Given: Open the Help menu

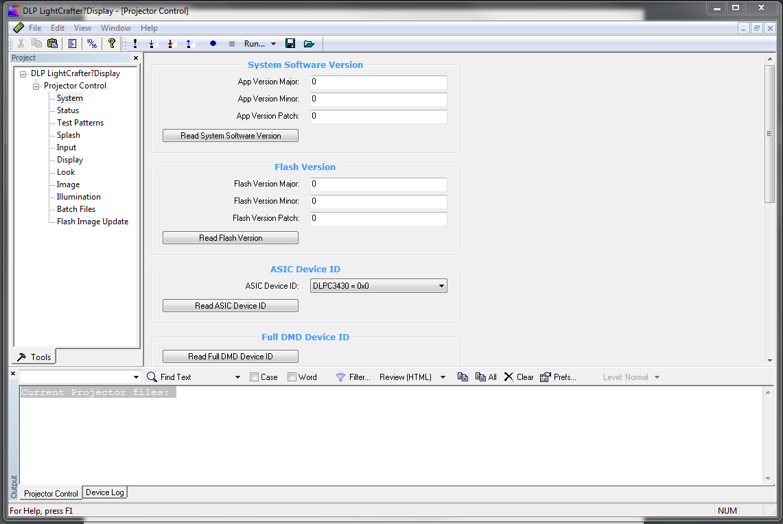Looking at the screenshot, I should click(x=149, y=28).
